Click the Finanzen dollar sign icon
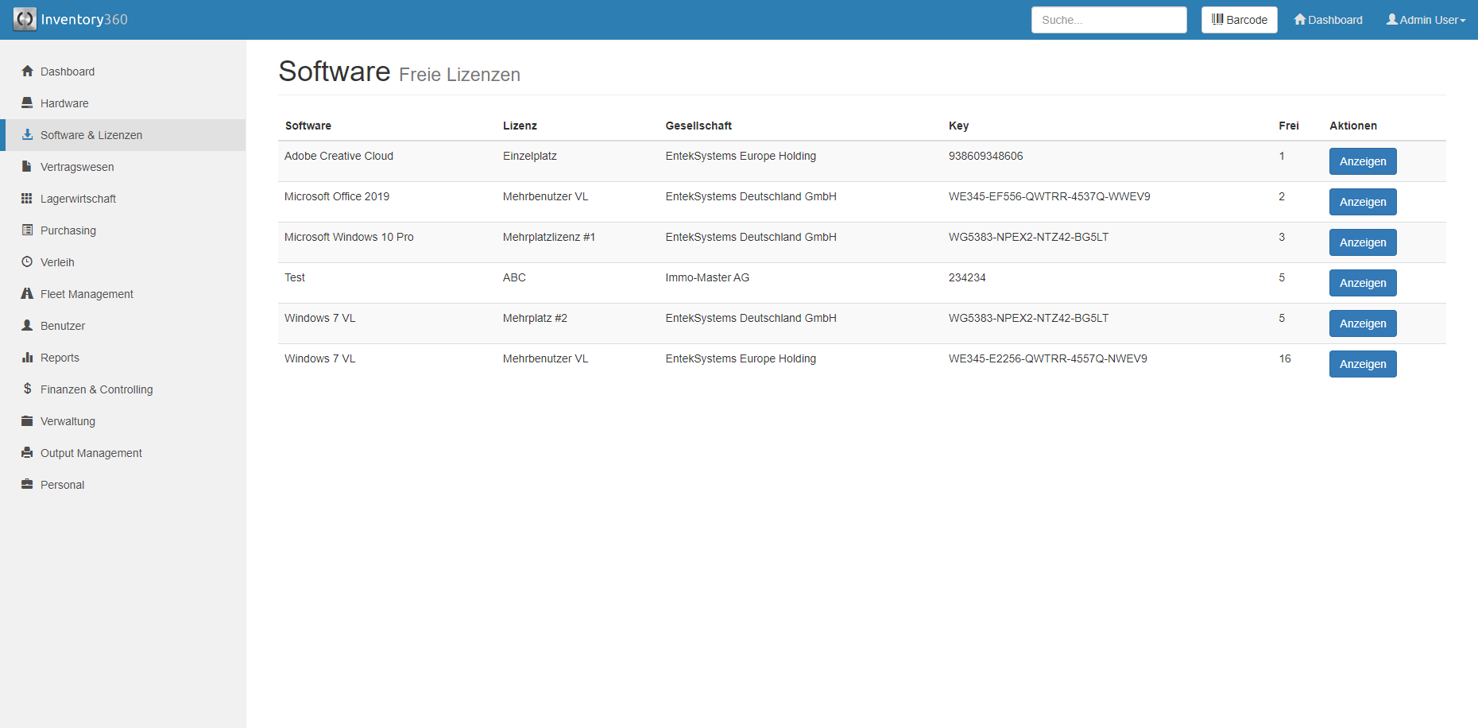Screen dimensions: 1478x728 pos(27,389)
